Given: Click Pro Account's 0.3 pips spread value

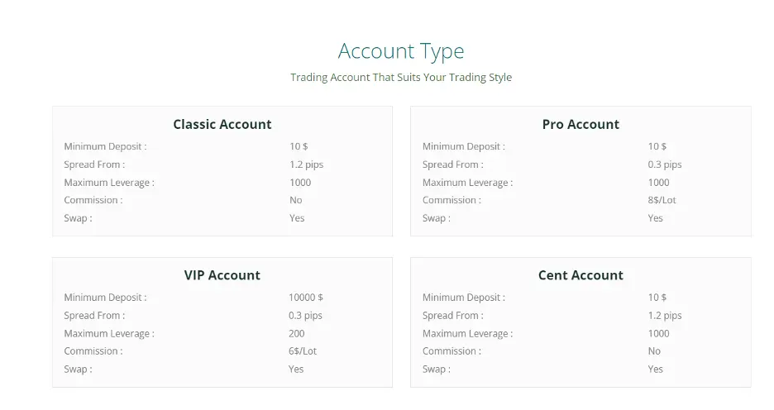Looking at the screenshot, I should [x=665, y=164].
